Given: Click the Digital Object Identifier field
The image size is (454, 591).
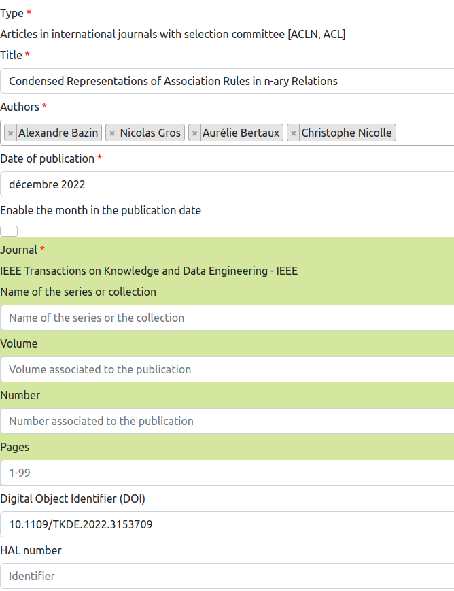Looking at the screenshot, I should pyautogui.click(x=227, y=524).
